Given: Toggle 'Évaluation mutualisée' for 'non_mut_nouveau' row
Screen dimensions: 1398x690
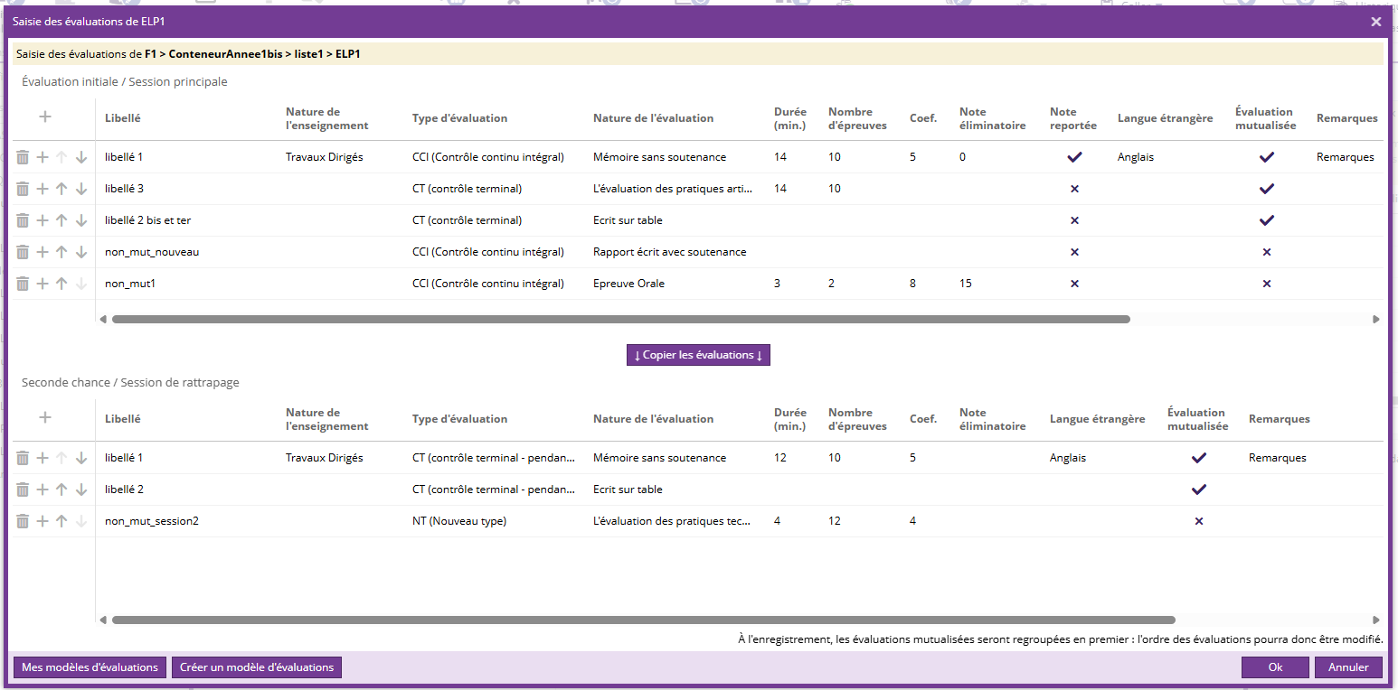Looking at the screenshot, I should click(x=1266, y=252).
